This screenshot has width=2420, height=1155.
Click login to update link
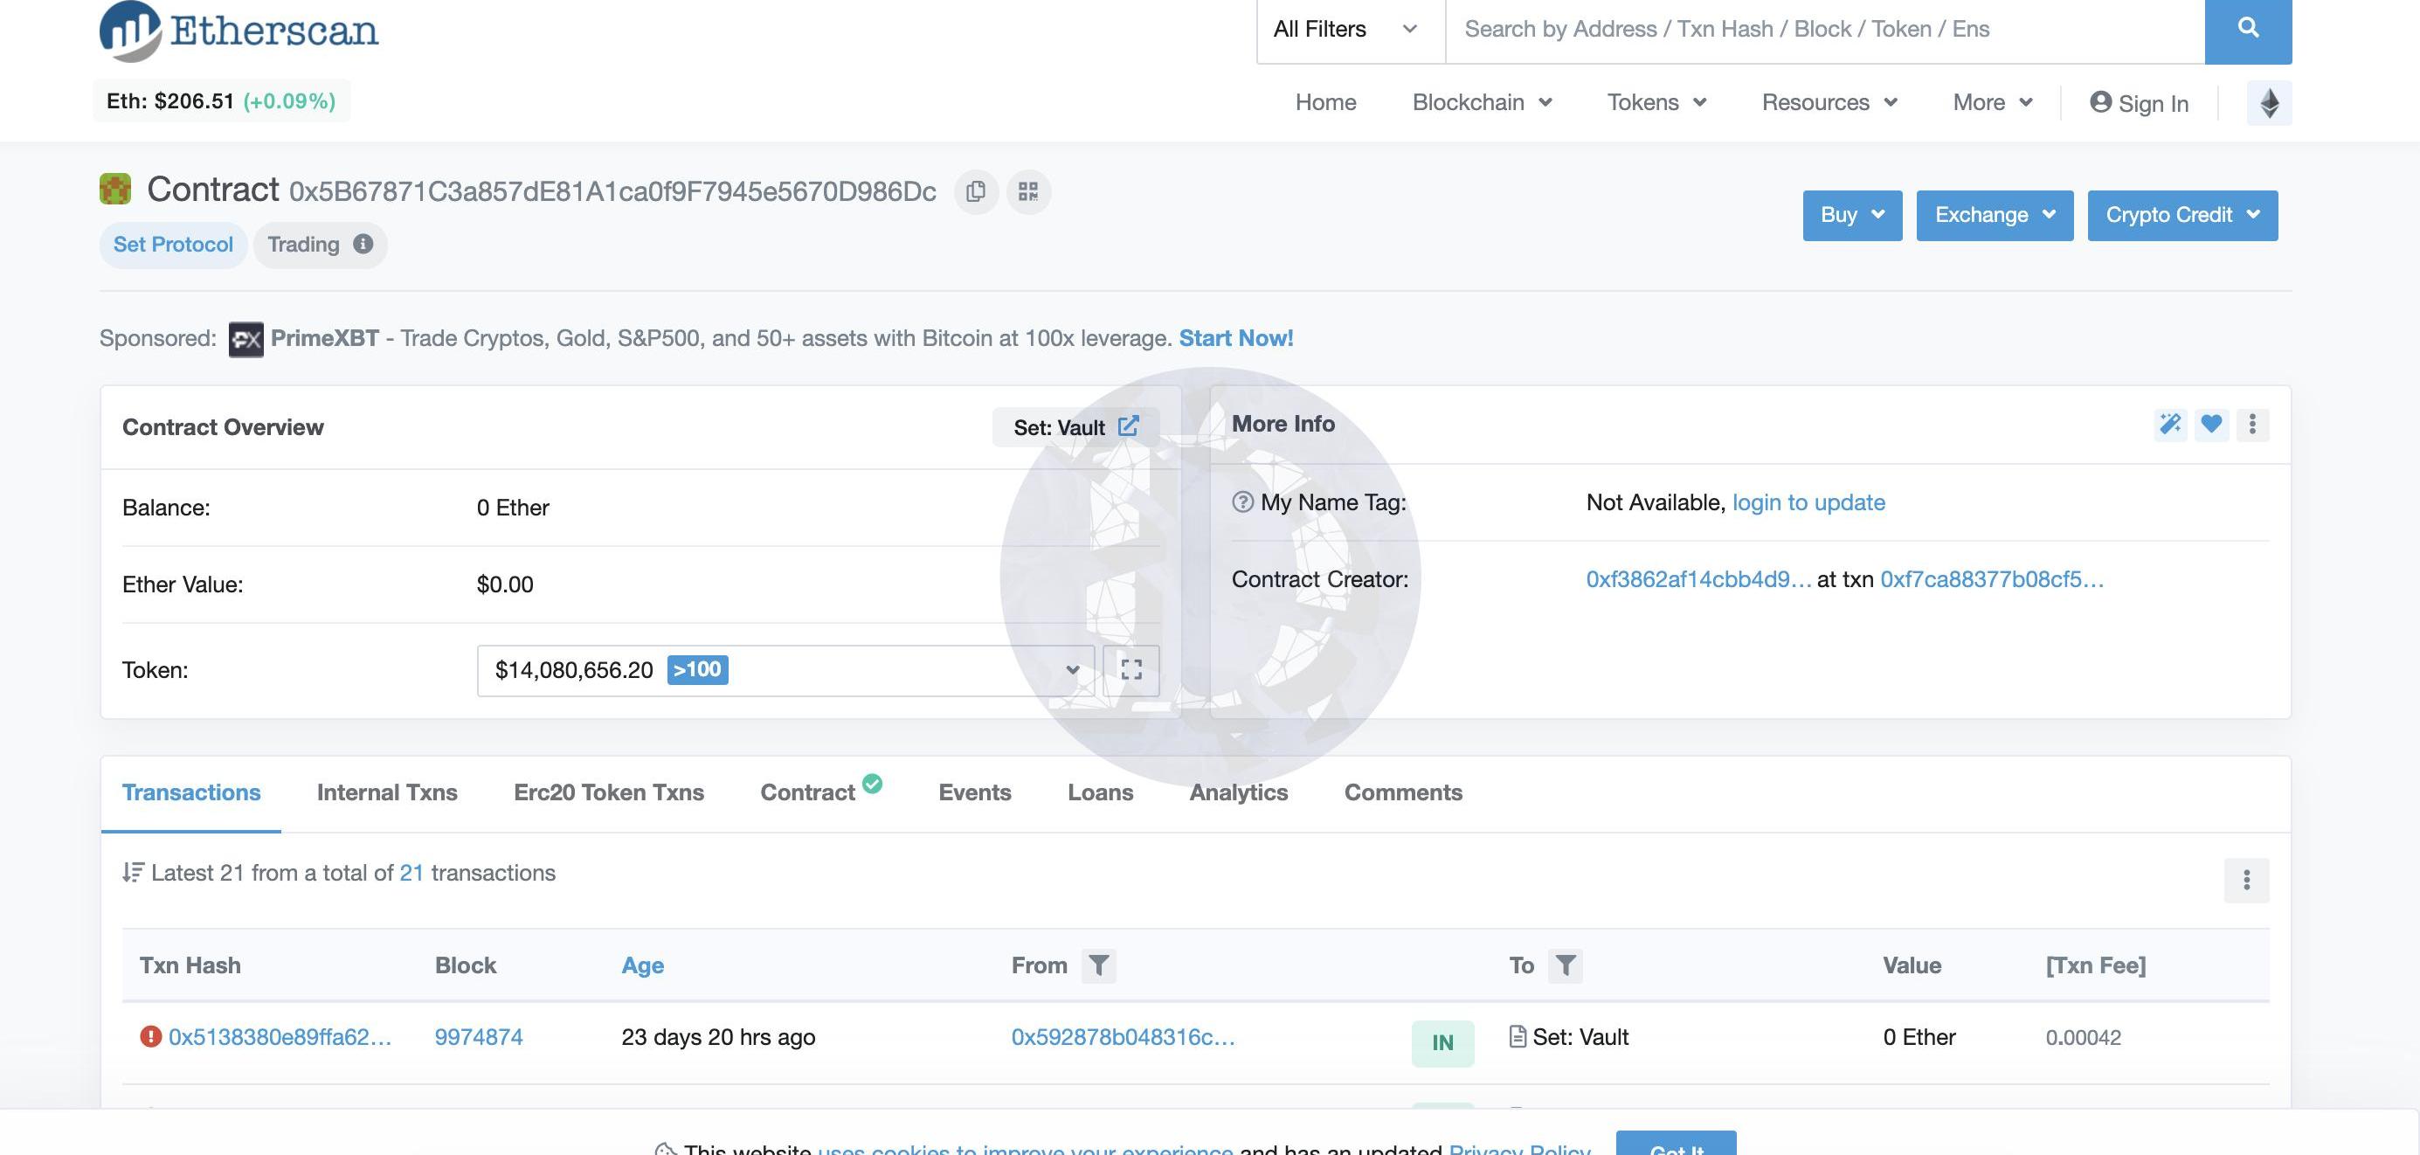coord(1808,501)
